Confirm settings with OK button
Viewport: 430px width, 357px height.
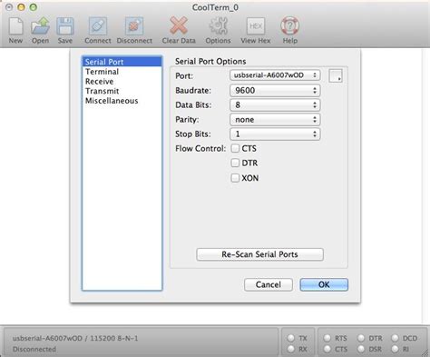point(324,284)
